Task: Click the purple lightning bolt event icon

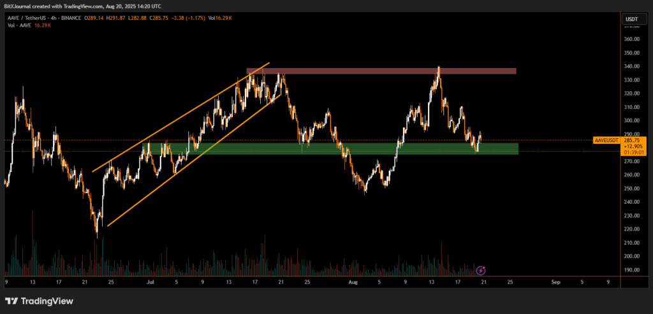Action: pyautogui.click(x=481, y=270)
